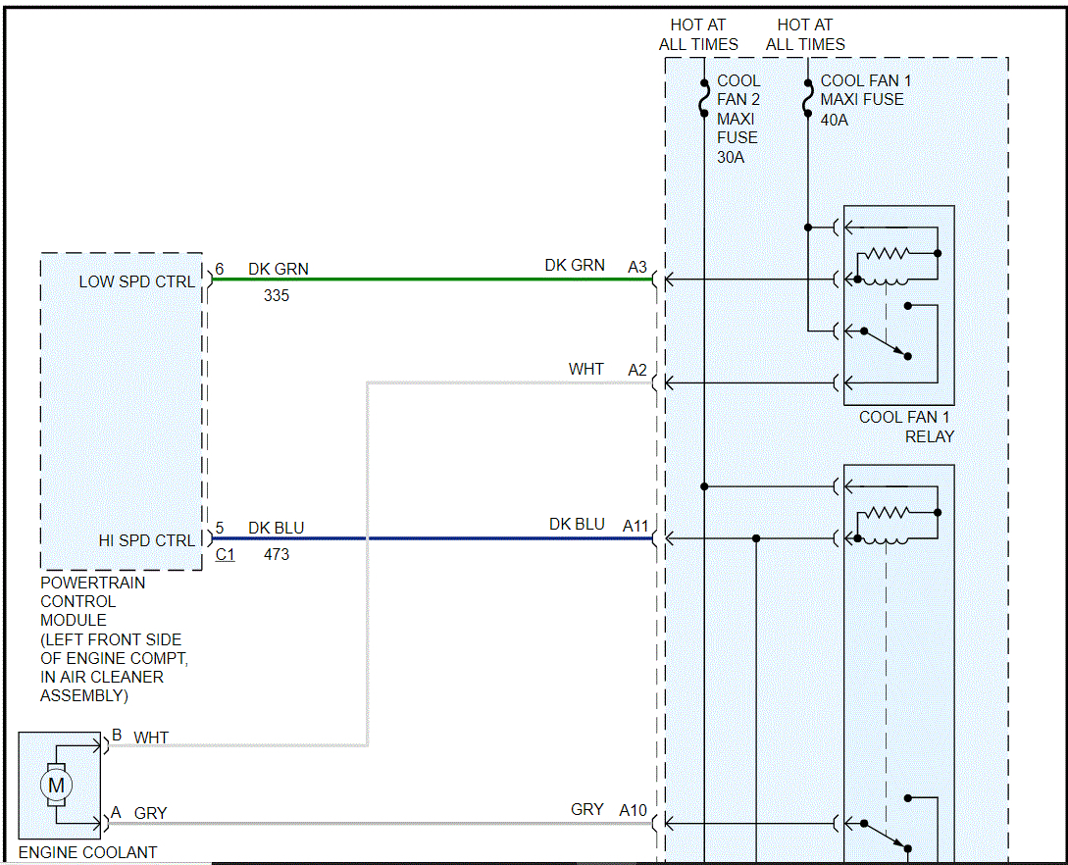Select the Cool Fan 1 relay switch contact
The image size is (1068, 865).
point(886,343)
